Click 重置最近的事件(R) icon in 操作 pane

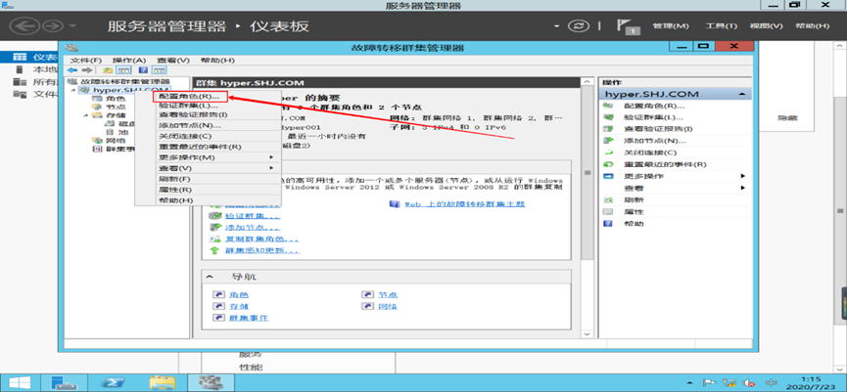tap(608, 164)
